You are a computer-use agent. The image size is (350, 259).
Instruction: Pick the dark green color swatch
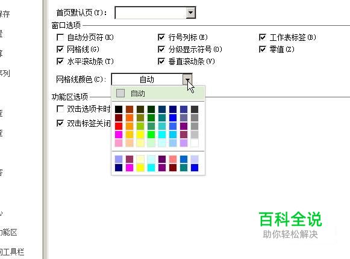151,109
